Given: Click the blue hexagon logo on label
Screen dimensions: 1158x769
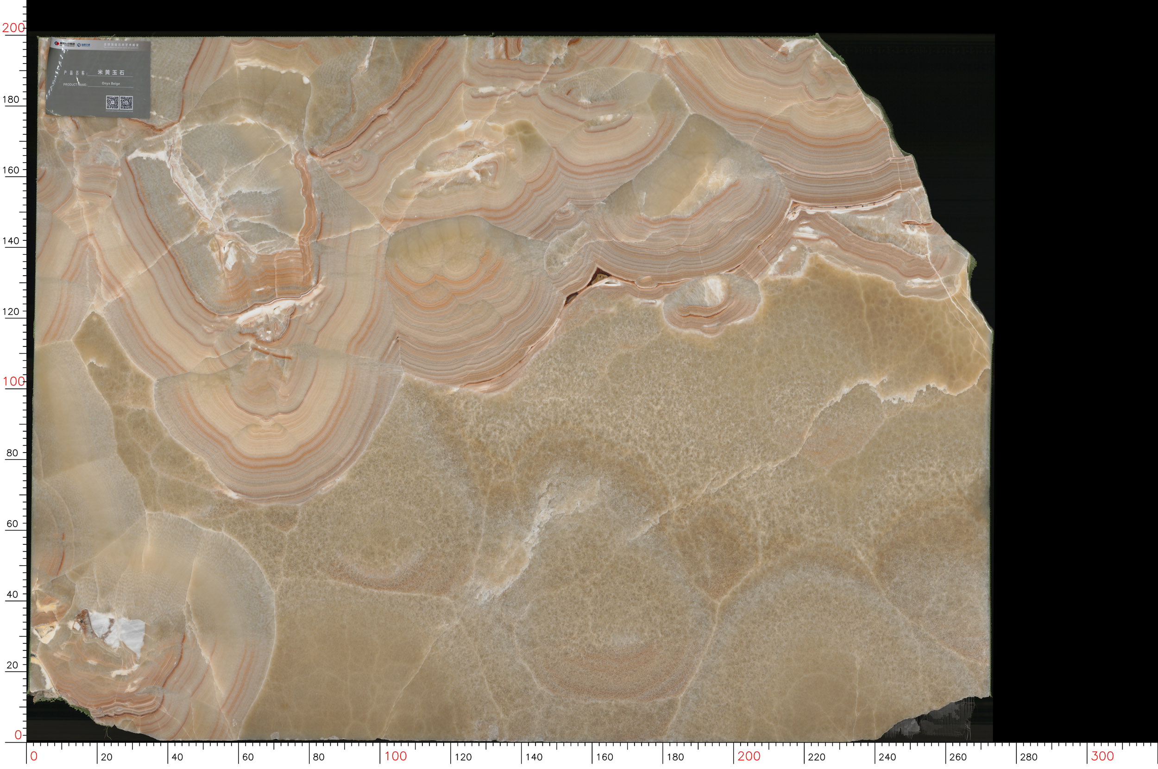Looking at the screenshot, I should [x=79, y=45].
